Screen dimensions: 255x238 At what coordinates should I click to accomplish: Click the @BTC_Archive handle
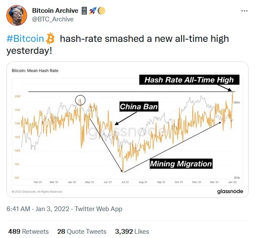[x=53, y=19]
